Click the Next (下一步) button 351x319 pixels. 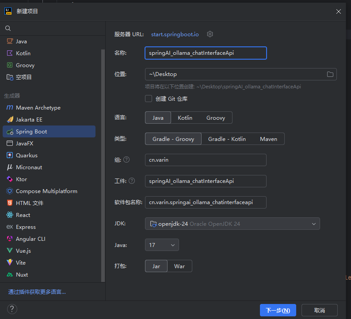[x=278, y=310]
